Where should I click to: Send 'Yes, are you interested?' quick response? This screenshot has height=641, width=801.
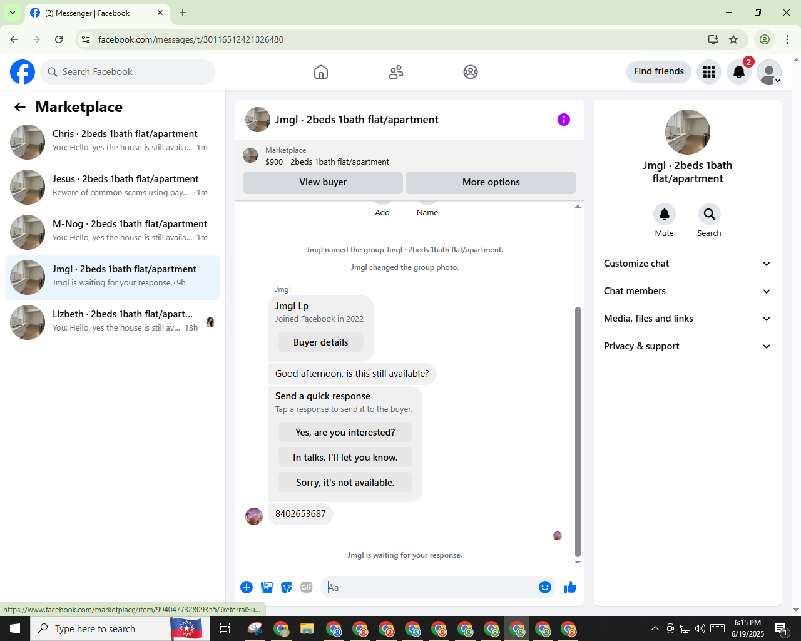click(345, 433)
